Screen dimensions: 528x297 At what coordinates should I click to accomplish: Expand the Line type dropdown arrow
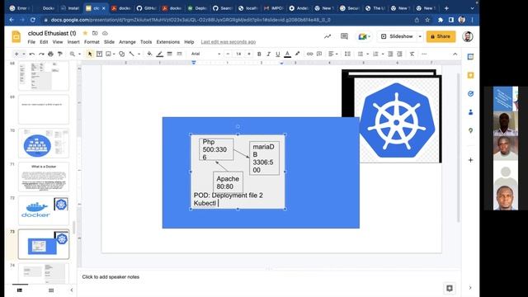tap(139, 54)
